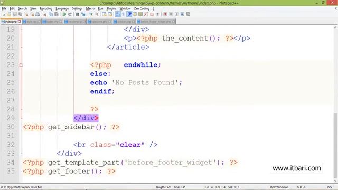Open the Zen Coding menu
This screenshot has height=190, width=338.
pyautogui.click(x=142, y=8)
